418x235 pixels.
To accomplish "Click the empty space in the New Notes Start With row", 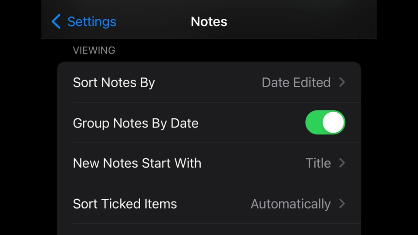I will click(253, 163).
